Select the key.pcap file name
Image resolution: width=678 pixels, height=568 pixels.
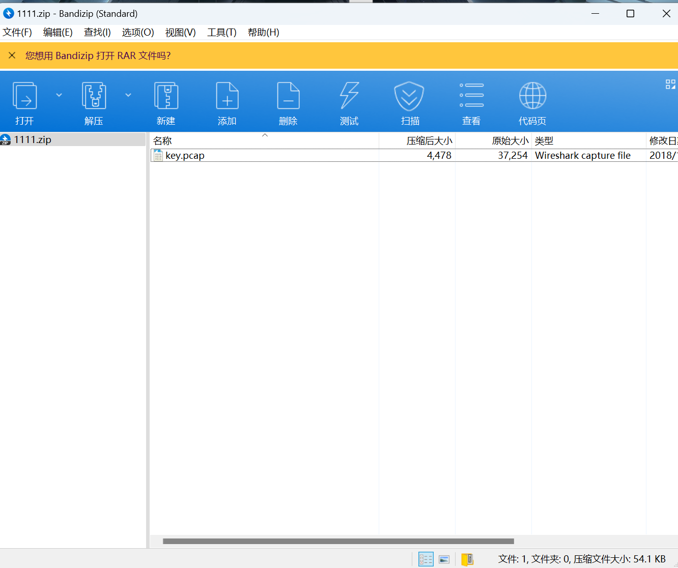[185, 155]
